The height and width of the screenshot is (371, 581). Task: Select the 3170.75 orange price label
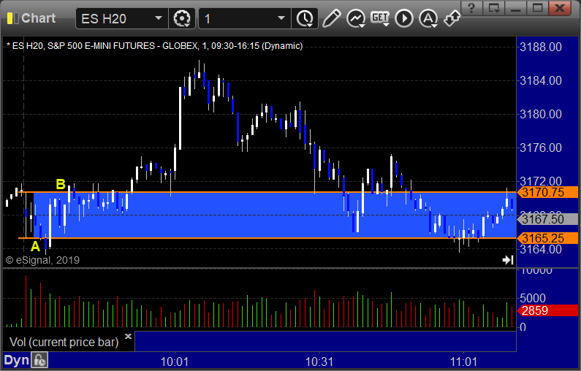(547, 192)
